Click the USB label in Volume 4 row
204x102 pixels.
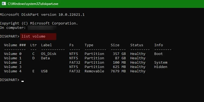click(44, 71)
